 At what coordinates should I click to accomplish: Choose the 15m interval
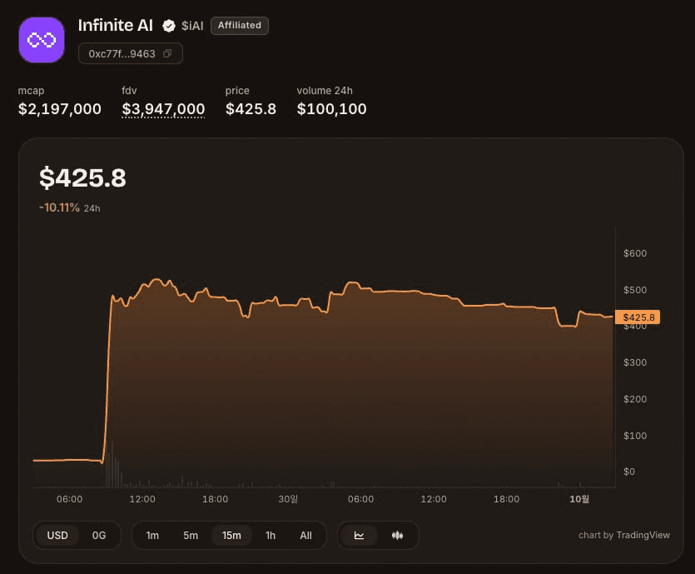[x=231, y=536]
